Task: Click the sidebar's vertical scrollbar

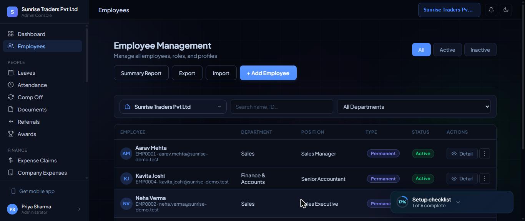Action: click(87, 56)
